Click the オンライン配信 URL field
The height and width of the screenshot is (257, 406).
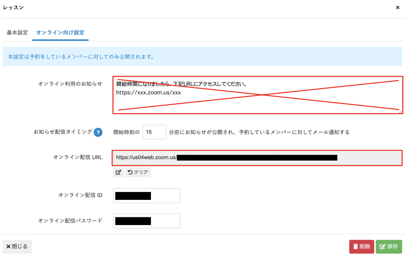tap(257, 158)
